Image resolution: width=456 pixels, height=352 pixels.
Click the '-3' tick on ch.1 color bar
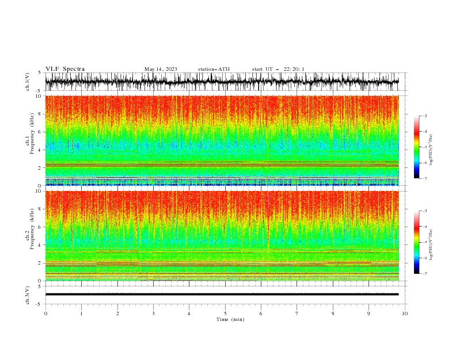[424, 116]
